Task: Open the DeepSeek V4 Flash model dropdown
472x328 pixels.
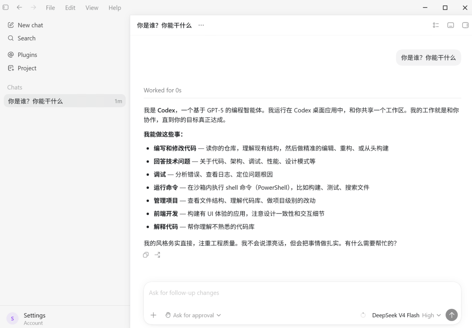Action: click(x=406, y=315)
